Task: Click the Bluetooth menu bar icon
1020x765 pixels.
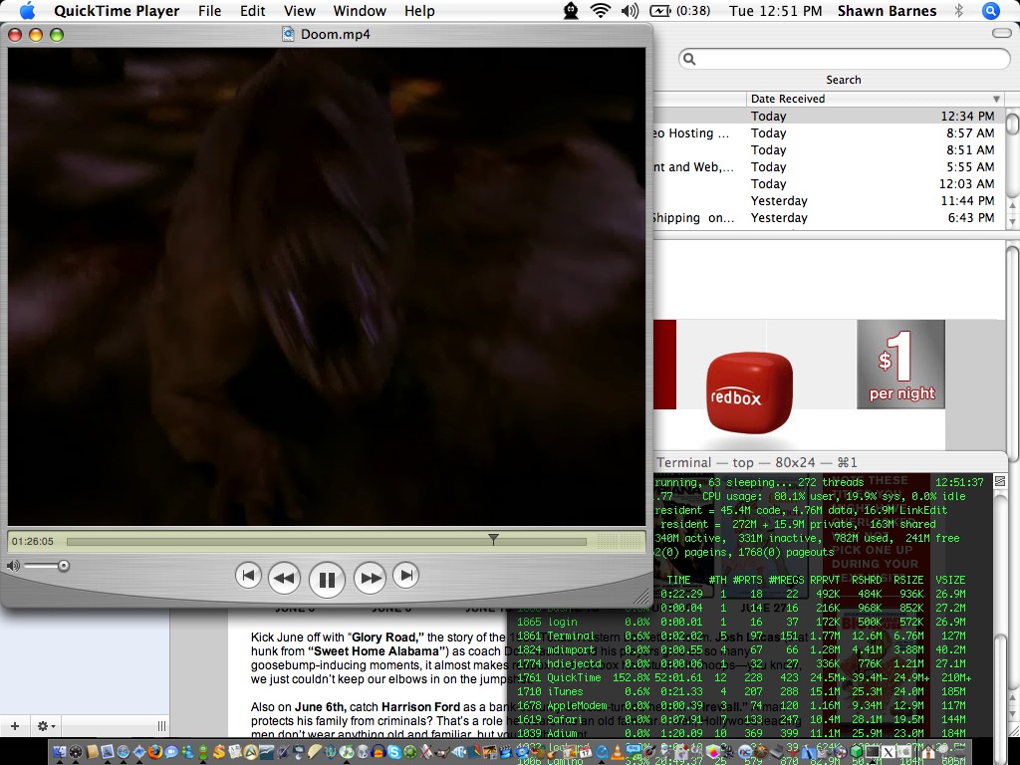Action: [x=958, y=10]
